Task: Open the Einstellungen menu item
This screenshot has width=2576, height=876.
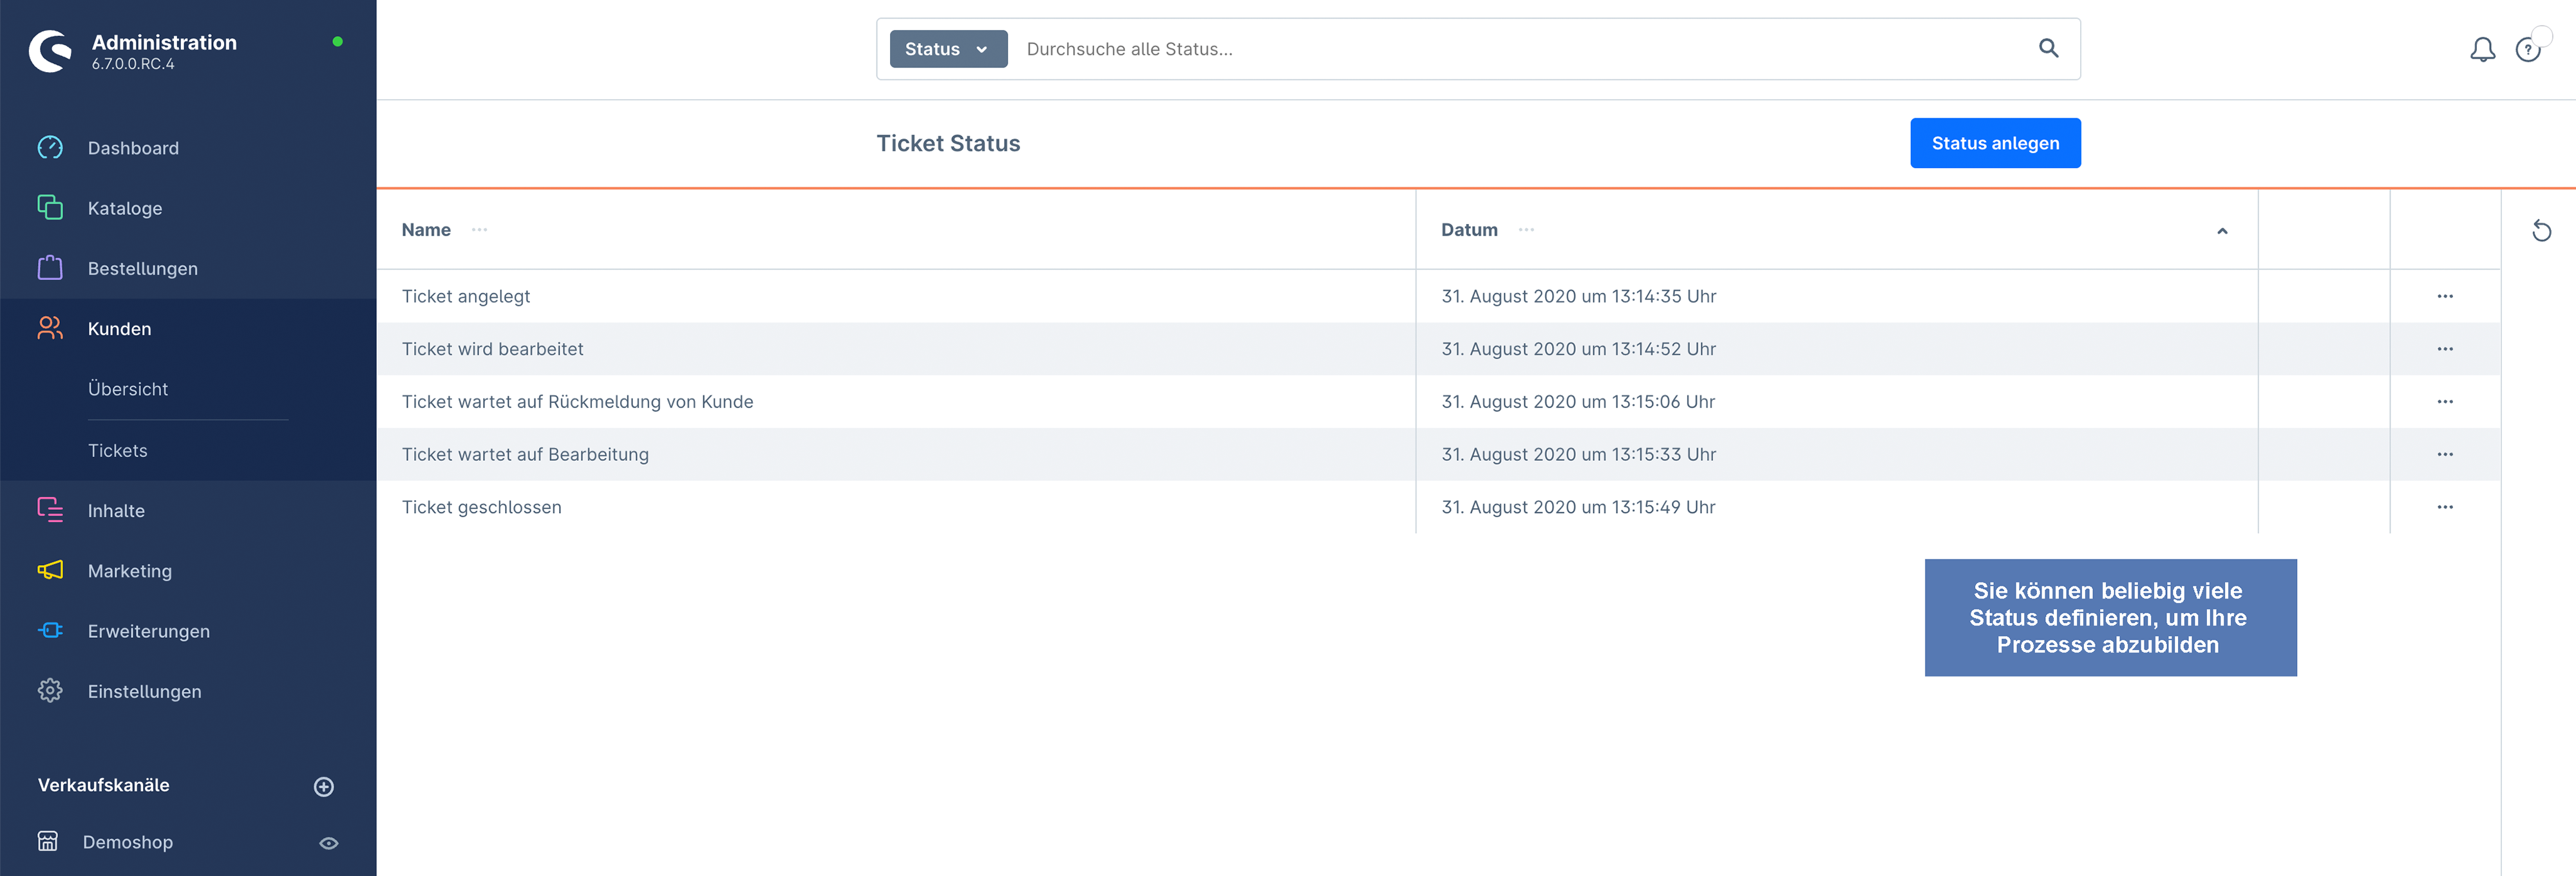Action: [145, 692]
